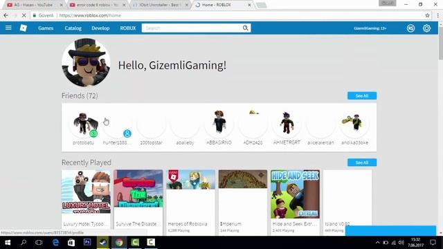Open taskbar search magnifier
The width and height of the screenshot is (443, 249).
pyautogui.click(x=24, y=242)
